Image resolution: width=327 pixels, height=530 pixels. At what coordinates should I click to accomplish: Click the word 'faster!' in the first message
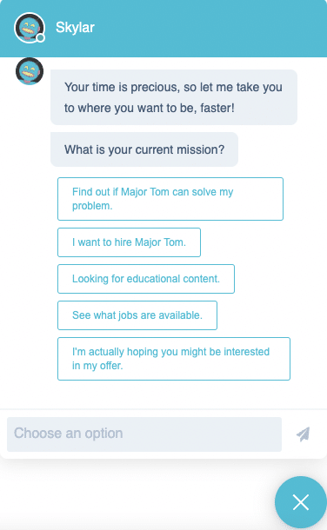coord(217,108)
